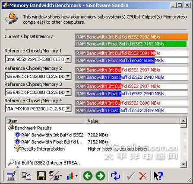Click 'Higher index values are better.' text

(118, 149)
